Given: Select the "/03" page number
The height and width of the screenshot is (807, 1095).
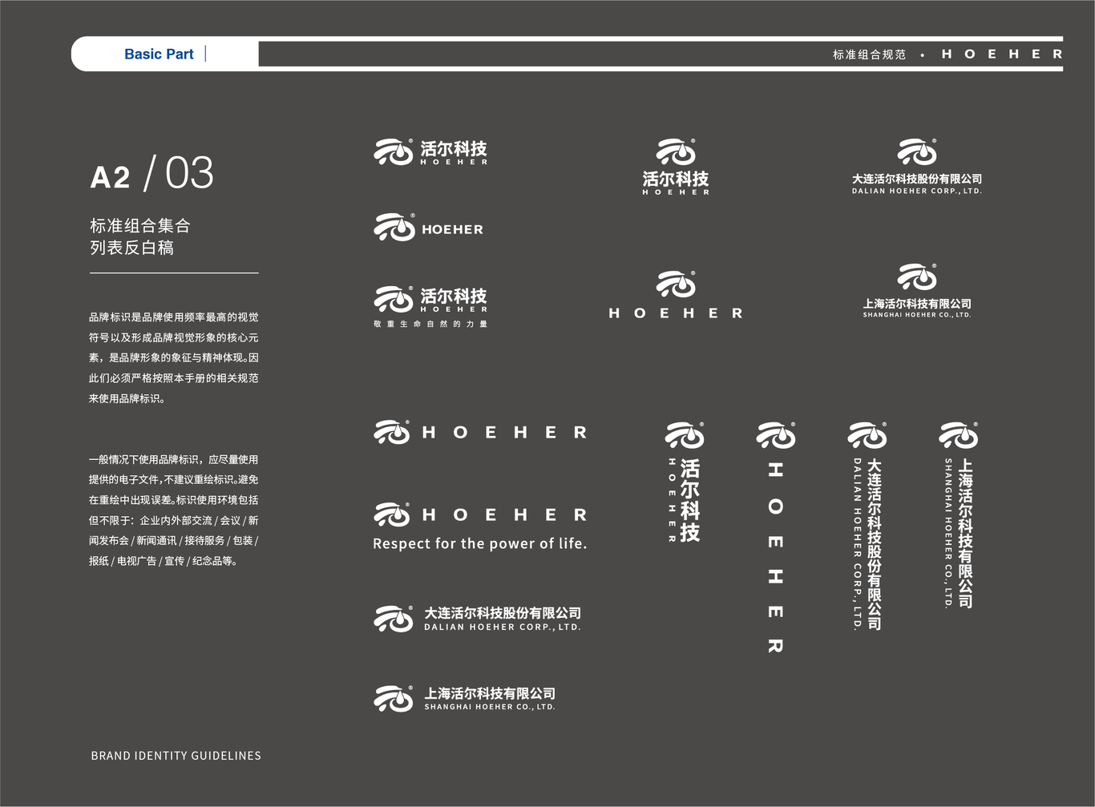Looking at the screenshot, I should (x=179, y=173).
